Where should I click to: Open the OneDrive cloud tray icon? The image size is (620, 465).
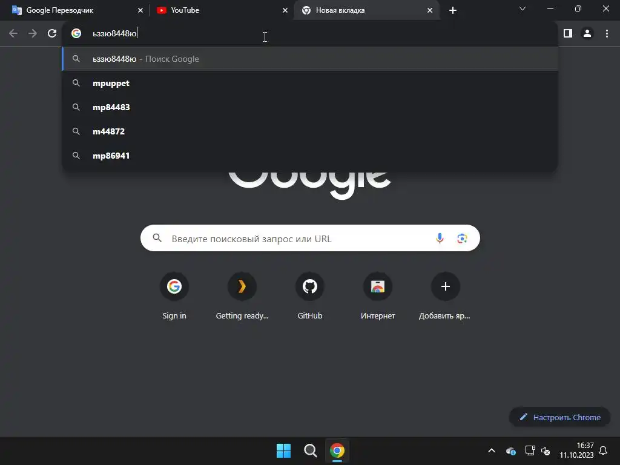pyautogui.click(x=510, y=450)
